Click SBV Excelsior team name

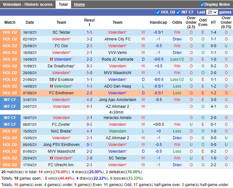click(61, 80)
